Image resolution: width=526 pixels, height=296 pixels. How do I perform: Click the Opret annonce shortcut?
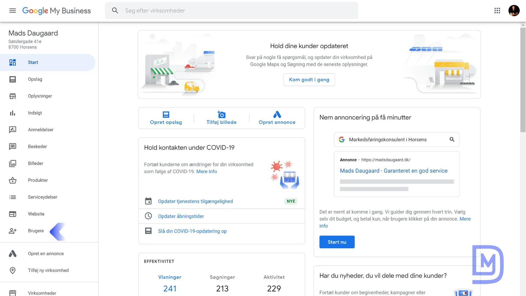click(277, 118)
